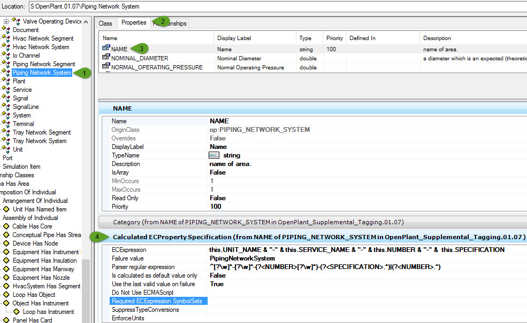
Task: Select HvacSystem Has Segment in the tree
Action: pos(47,286)
